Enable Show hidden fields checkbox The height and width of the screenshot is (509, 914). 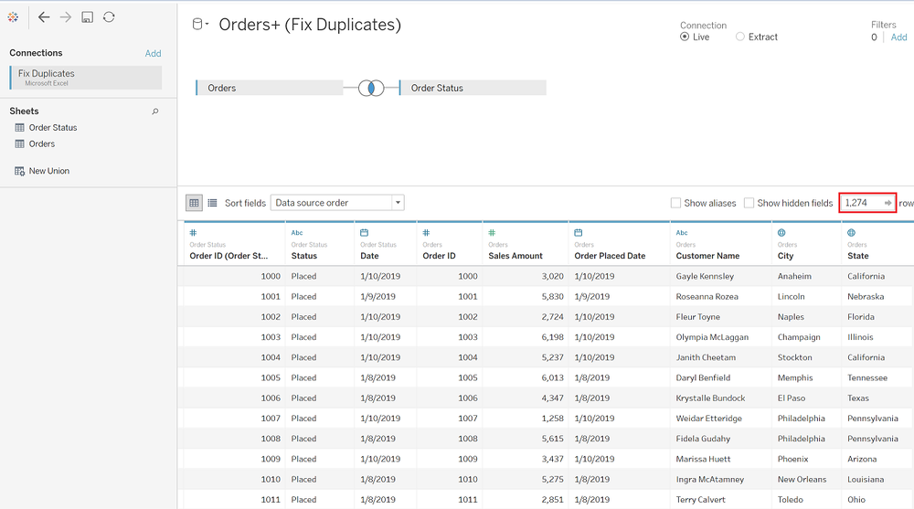tap(749, 203)
